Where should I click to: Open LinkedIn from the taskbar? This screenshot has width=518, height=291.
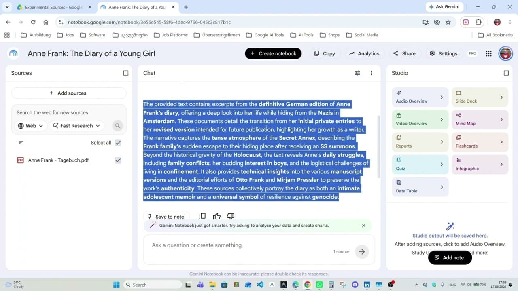367,285
